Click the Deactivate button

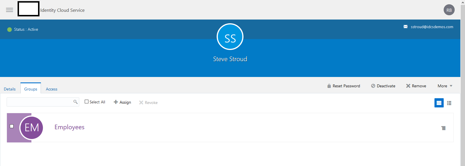pos(383,86)
